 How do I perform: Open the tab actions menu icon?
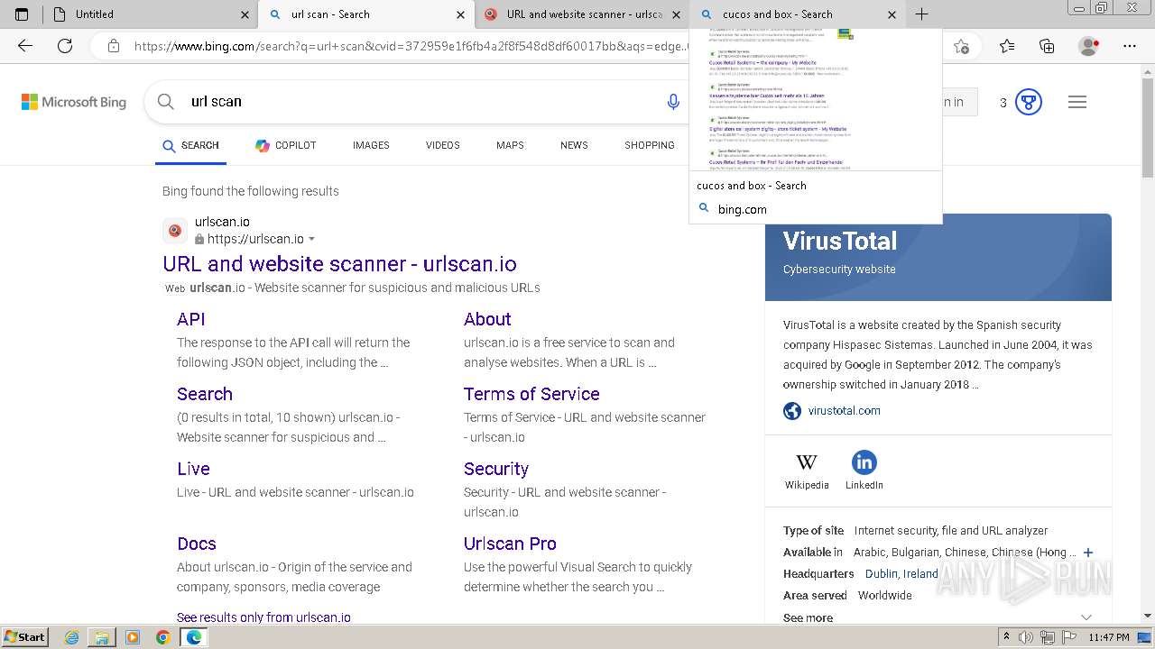tap(22, 14)
